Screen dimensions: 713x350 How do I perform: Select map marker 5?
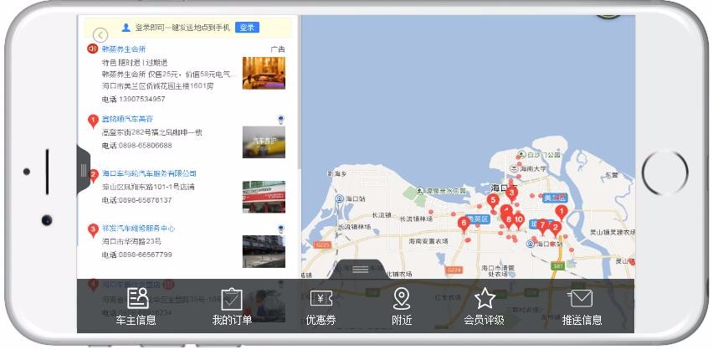tap(492, 201)
